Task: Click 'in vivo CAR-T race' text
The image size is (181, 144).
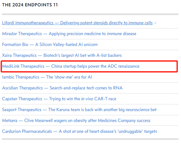Action: coord(99,99)
